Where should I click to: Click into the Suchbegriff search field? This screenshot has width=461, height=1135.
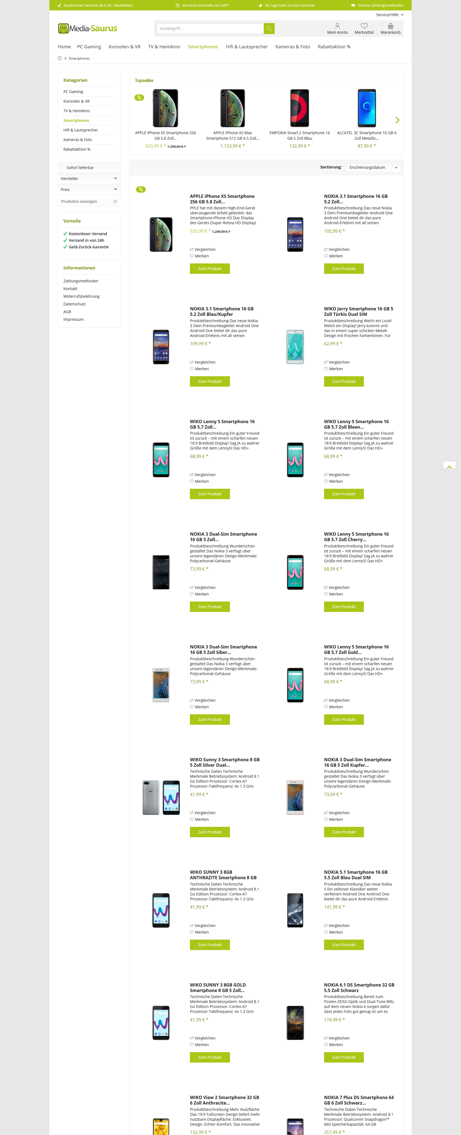210,29
